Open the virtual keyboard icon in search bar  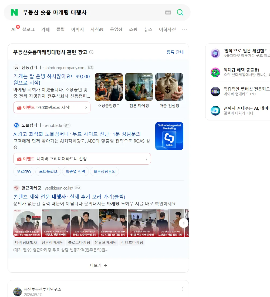pyautogui.click(x=168, y=12)
